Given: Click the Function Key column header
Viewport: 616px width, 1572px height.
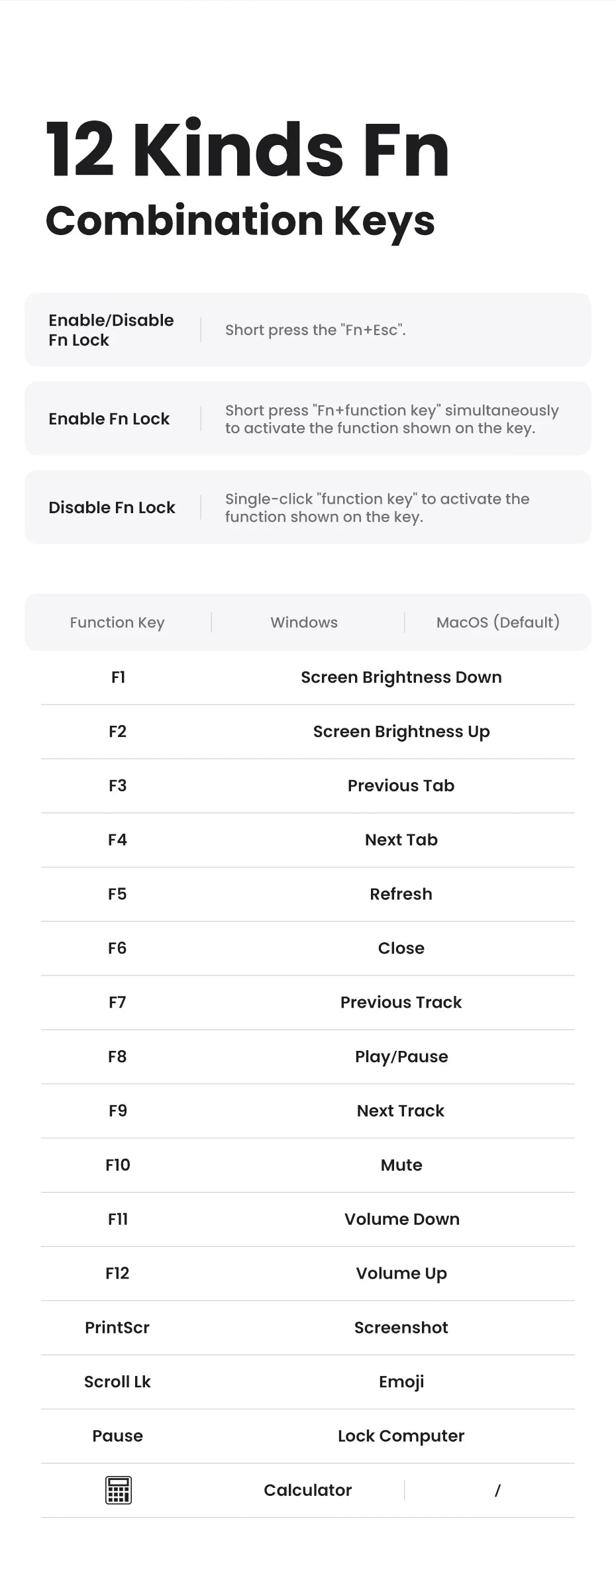Looking at the screenshot, I should [117, 622].
